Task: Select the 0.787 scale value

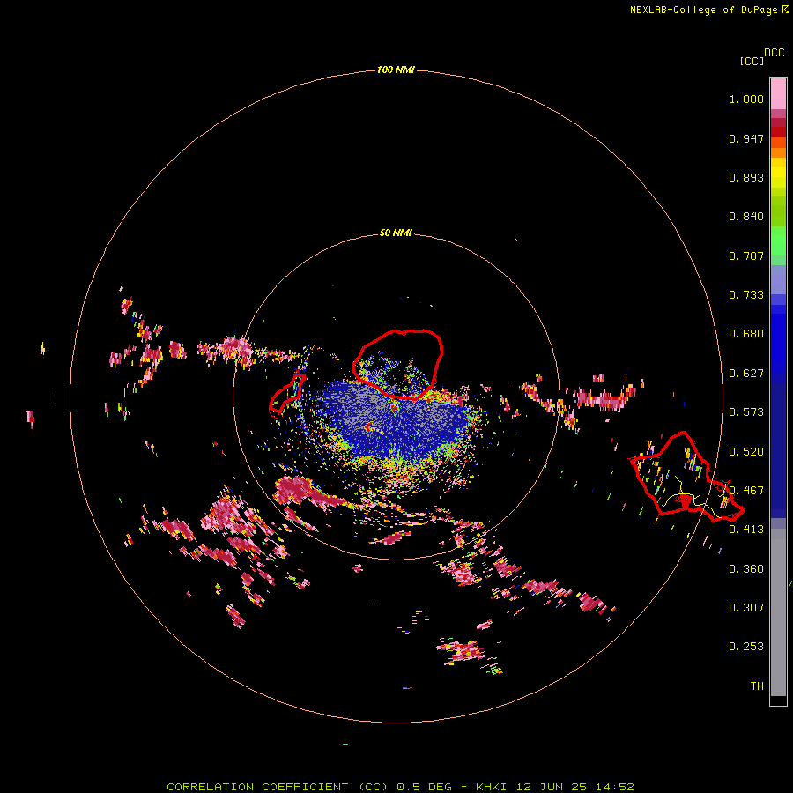Action: (746, 256)
